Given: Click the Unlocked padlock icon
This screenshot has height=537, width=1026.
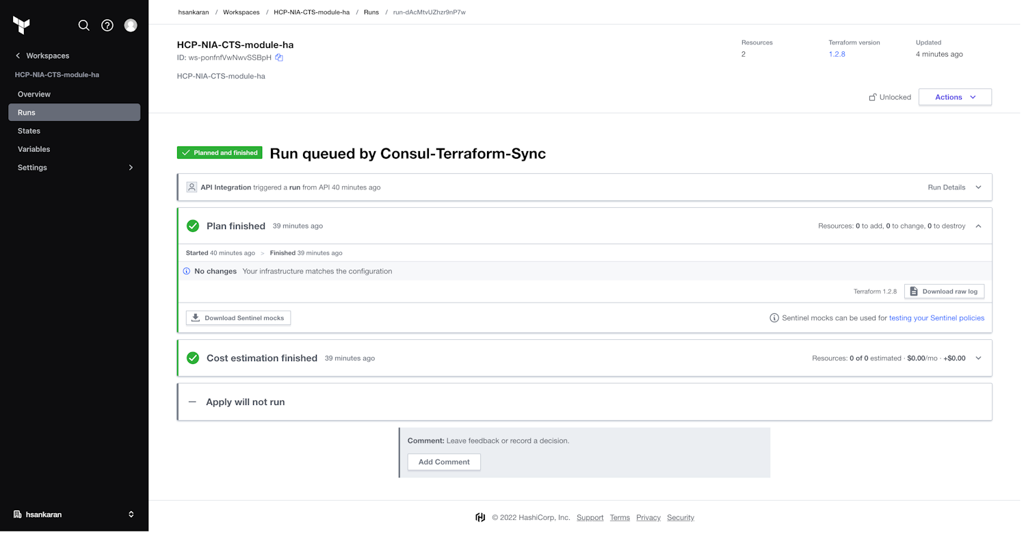Looking at the screenshot, I should pyautogui.click(x=871, y=96).
